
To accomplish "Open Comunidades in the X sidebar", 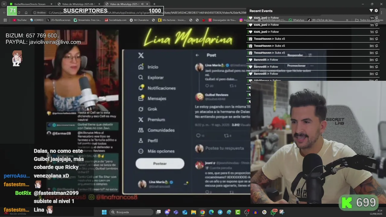I will (x=156, y=130).
